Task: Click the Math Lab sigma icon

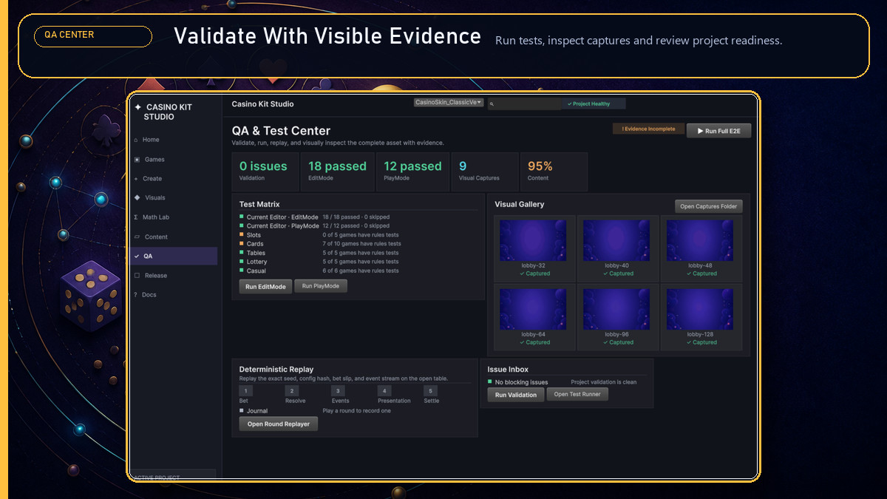Action: pyautogui.click(x=136, y=217)
